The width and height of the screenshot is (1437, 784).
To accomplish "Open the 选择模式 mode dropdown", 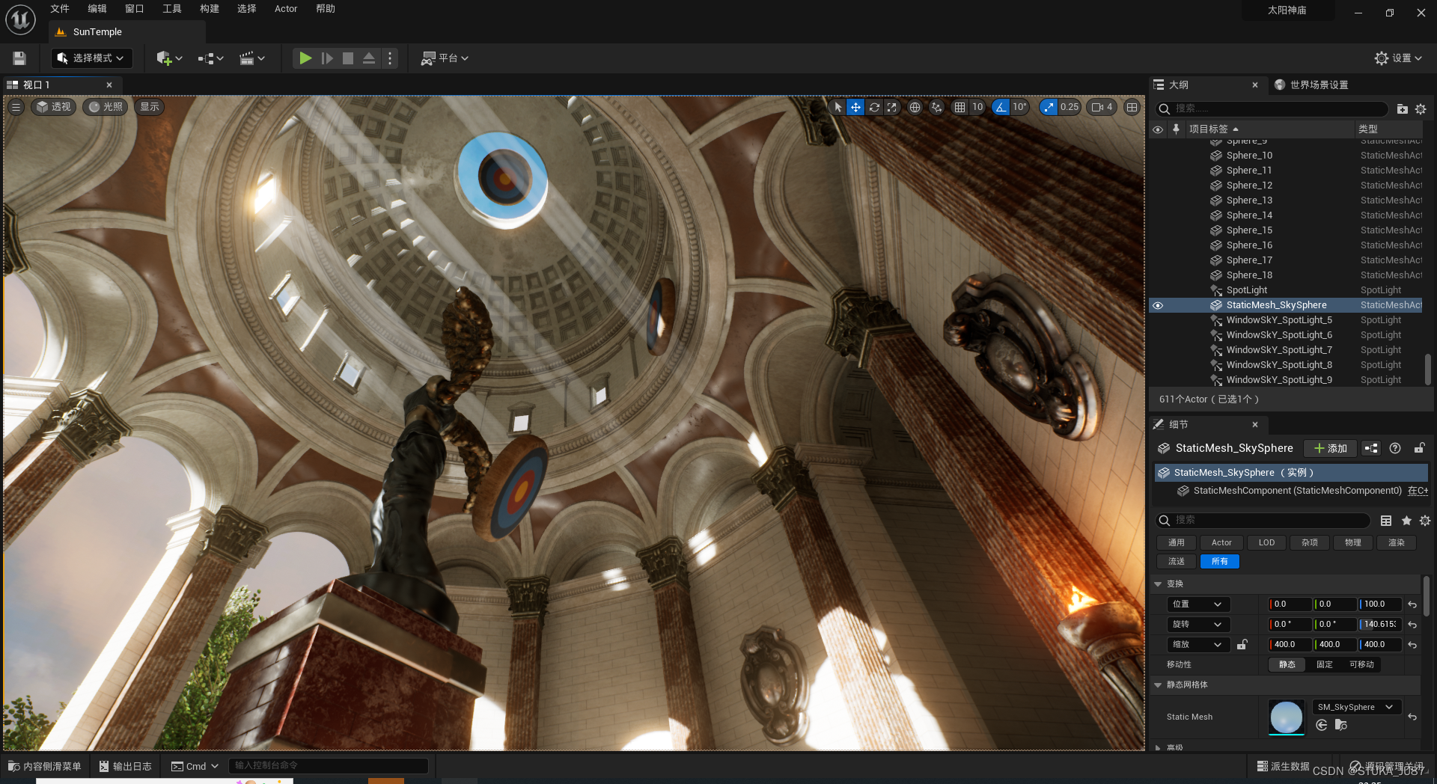I will pyautogui.click(x=92, y=58).
